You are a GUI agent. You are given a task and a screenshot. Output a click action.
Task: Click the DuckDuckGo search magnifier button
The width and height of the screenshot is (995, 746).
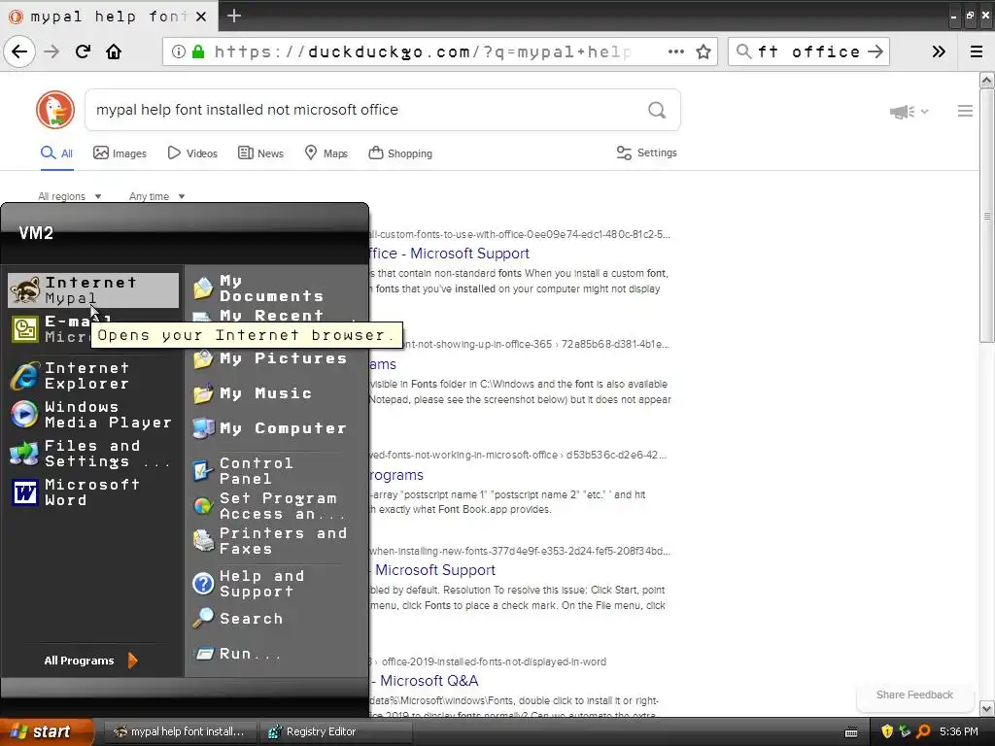click(x=657, y=111)
